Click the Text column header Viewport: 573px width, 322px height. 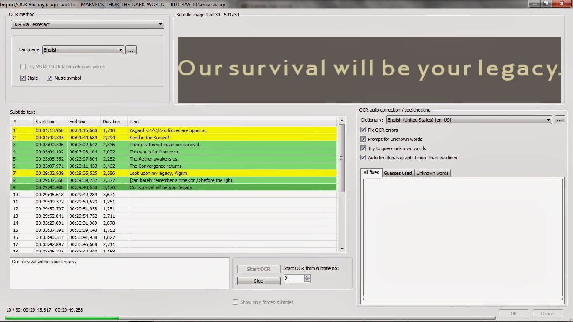tap(232, 122)
